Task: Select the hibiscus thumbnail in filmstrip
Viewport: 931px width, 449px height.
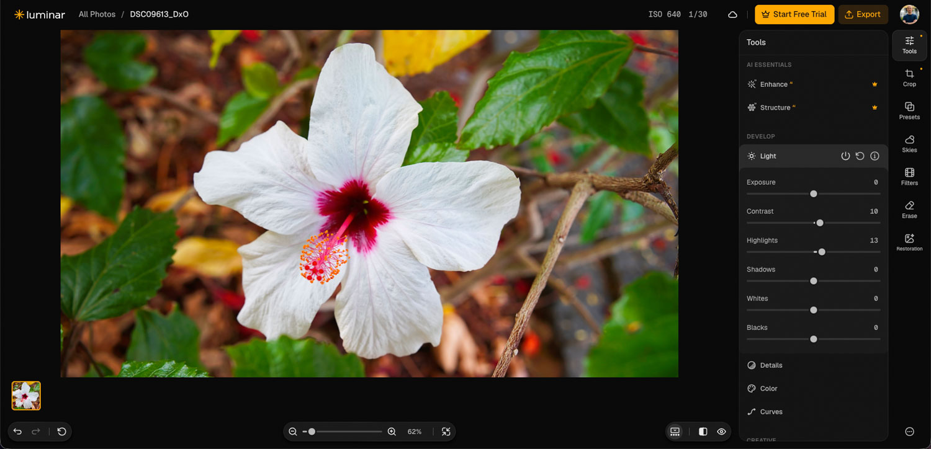Action: click(x=26, y=396)
